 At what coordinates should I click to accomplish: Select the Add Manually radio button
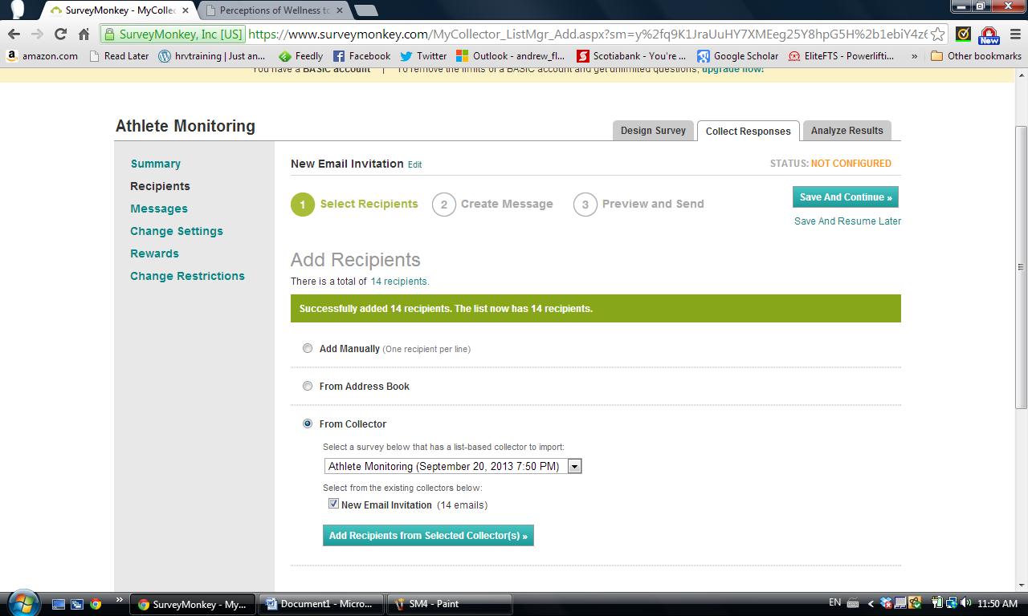pyautogui.click(x=308, y=348)
